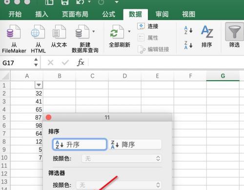Click cell containing 65

coord(27,109)
